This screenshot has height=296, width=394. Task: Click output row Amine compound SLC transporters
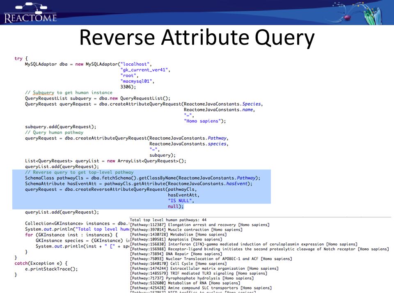201,288
